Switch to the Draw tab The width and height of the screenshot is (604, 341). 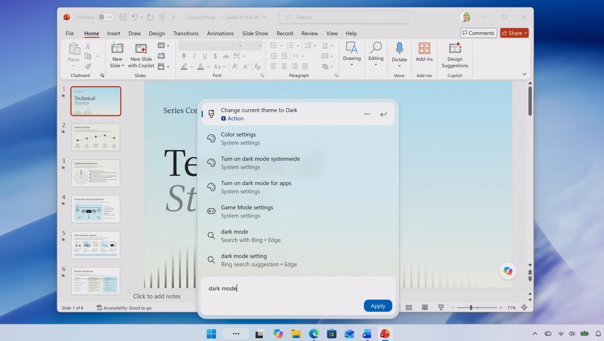pos(135,33)
